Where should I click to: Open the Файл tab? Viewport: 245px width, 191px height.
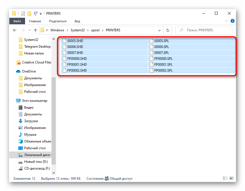pos(17,21)
